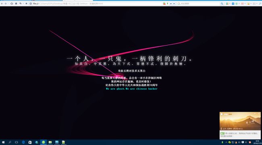Open the Windows Start menu
This screenshot has width=262, height=145.
[x=3, y=142]
